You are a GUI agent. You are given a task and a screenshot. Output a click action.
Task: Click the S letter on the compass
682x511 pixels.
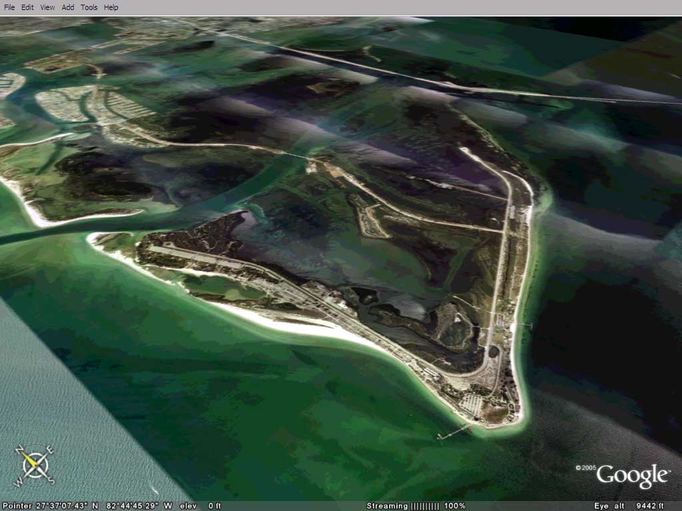click(x=50, y=480)
